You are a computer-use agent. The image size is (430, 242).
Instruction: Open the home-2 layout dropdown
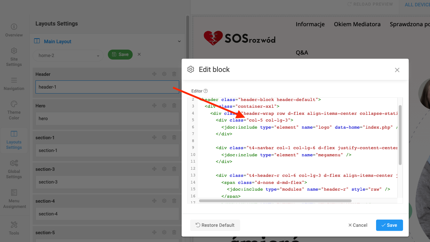click(x=68, y=56)
